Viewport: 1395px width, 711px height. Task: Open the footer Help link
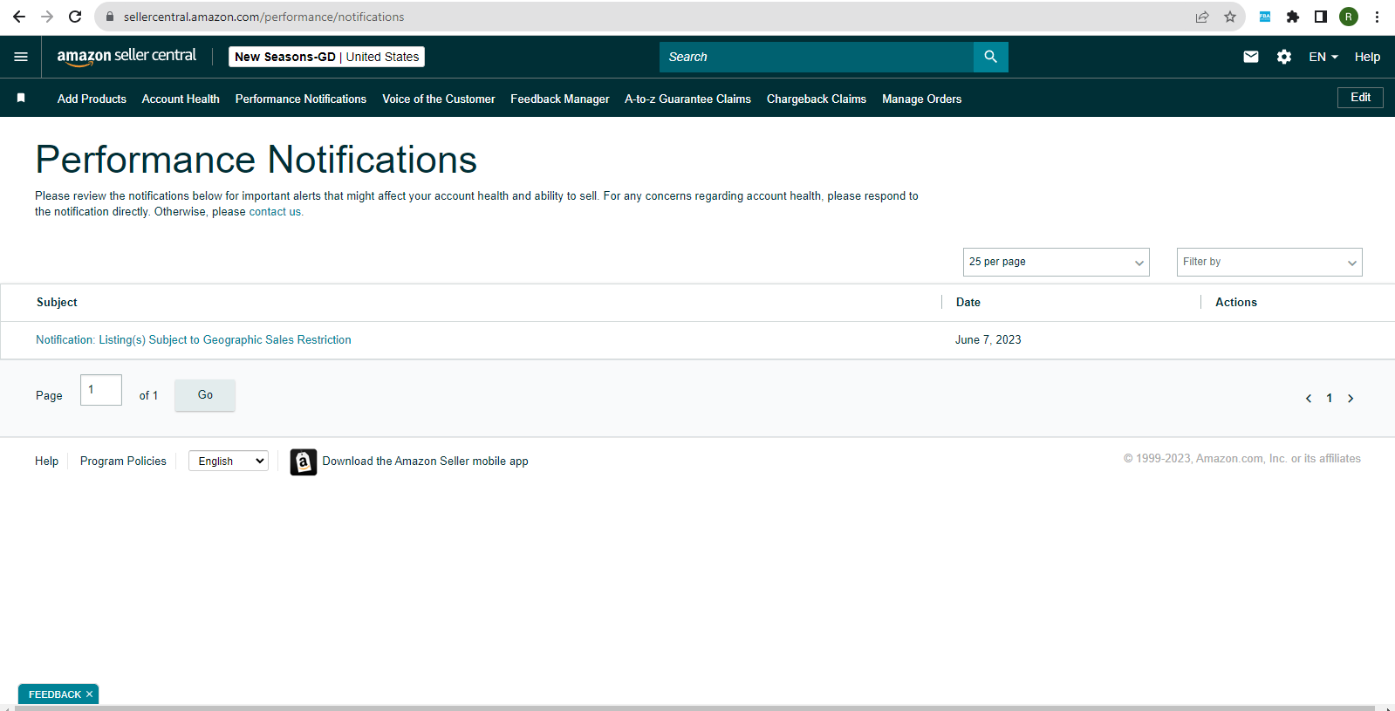click(47, 461)
